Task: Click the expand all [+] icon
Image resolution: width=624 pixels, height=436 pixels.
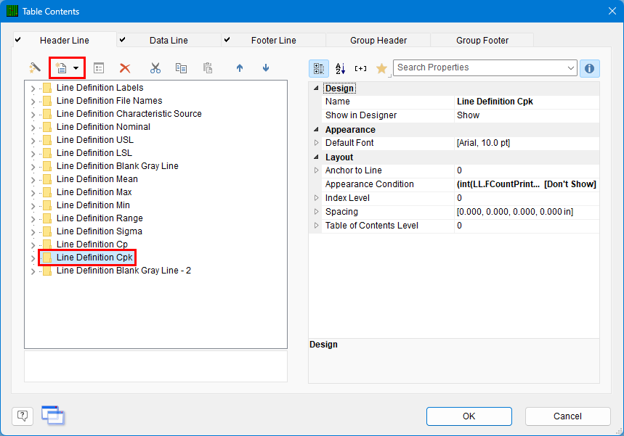Action: coord(360,68)
